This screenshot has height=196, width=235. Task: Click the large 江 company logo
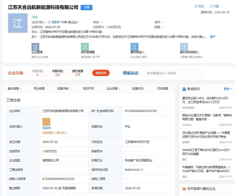pyautogui.click(x=18, y=23)
